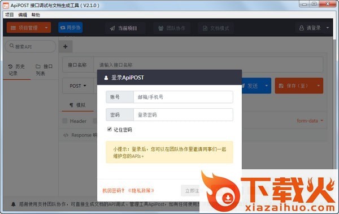
Task: Click the folder icon by 接口列表
Action: [x=38, y=66]
